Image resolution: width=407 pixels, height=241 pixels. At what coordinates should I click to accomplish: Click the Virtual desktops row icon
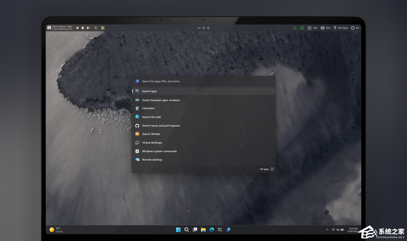pyautogui.click(x=137, y=143)
